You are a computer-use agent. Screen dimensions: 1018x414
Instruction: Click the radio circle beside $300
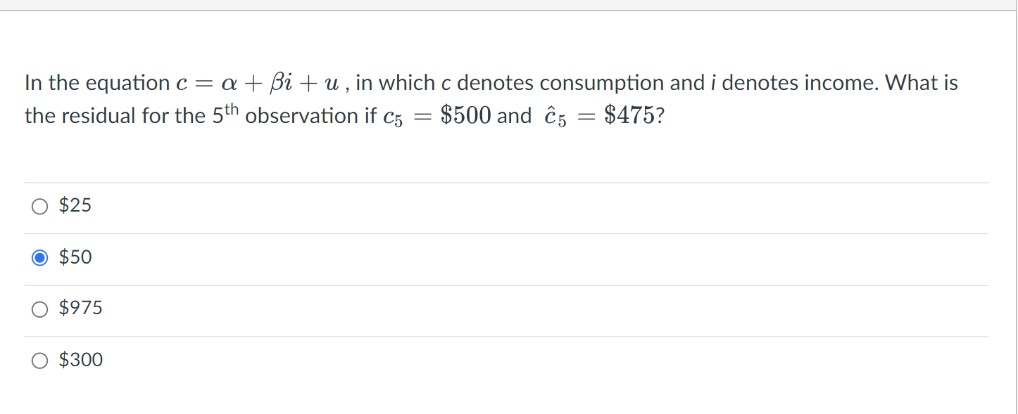40,360
